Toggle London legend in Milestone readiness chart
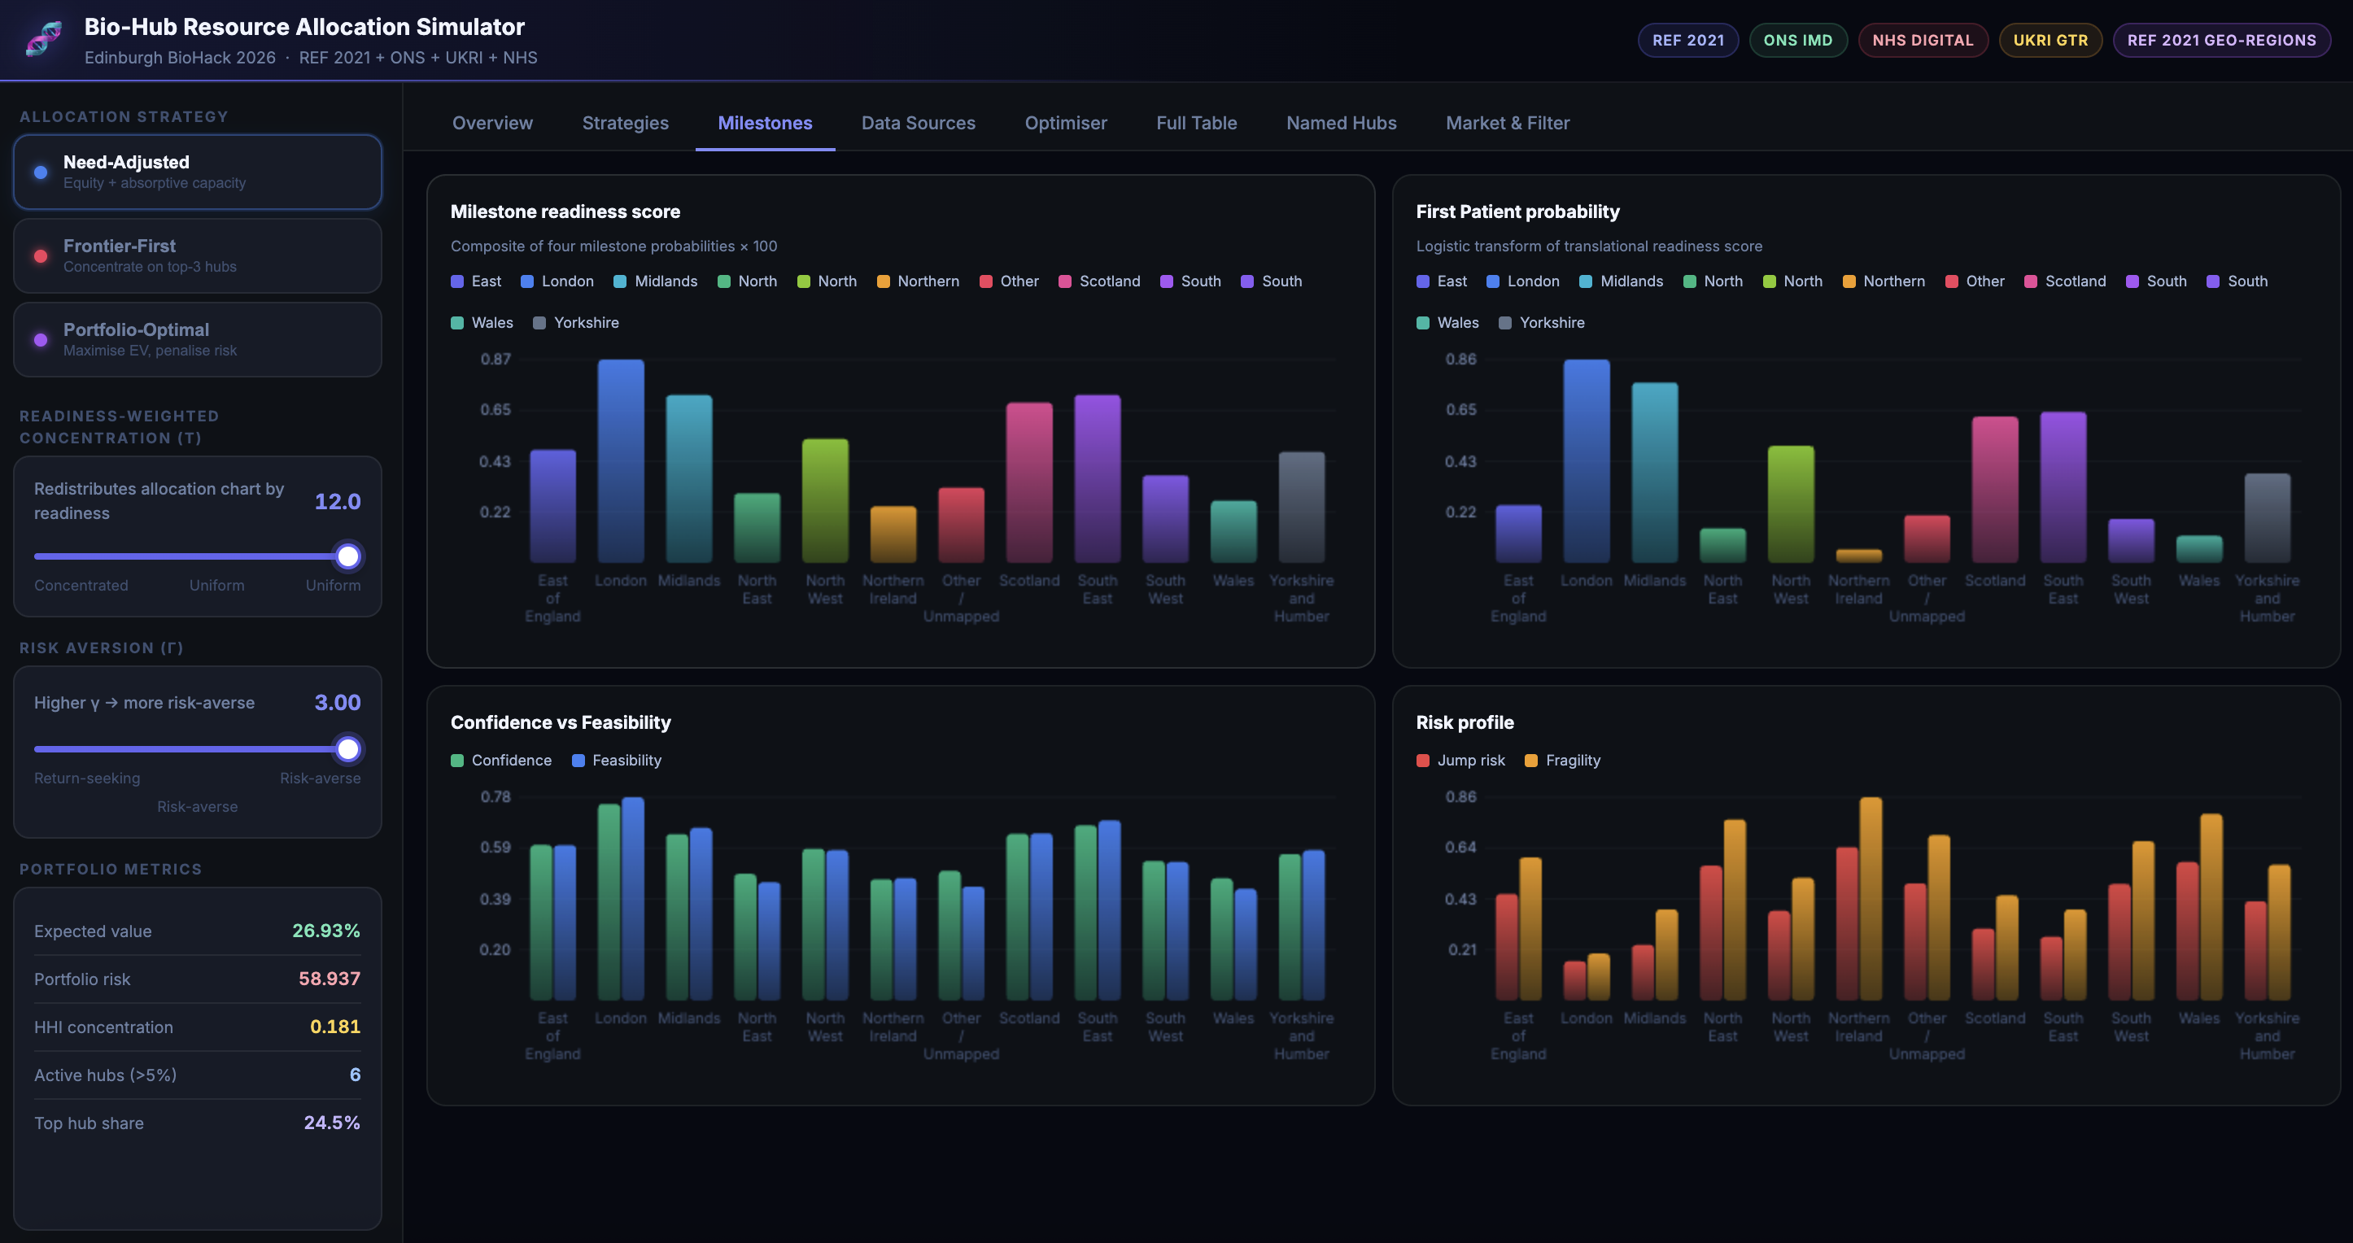Screen dimensions: 2353x1243 pos(557,281)
